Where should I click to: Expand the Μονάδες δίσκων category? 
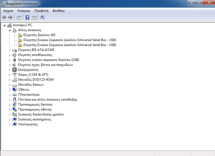10,85
